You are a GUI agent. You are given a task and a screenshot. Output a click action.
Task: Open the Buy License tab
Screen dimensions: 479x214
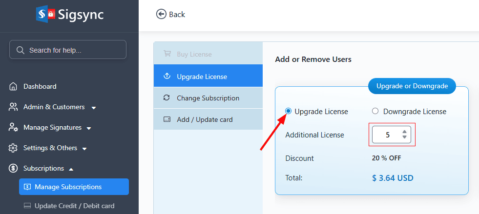point(194,54)
